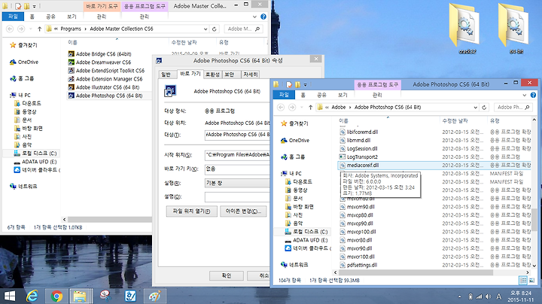Viewport: 542px width, 304px height.
Task: Go up one level in the Master Collection window
Action: (39, 29)
